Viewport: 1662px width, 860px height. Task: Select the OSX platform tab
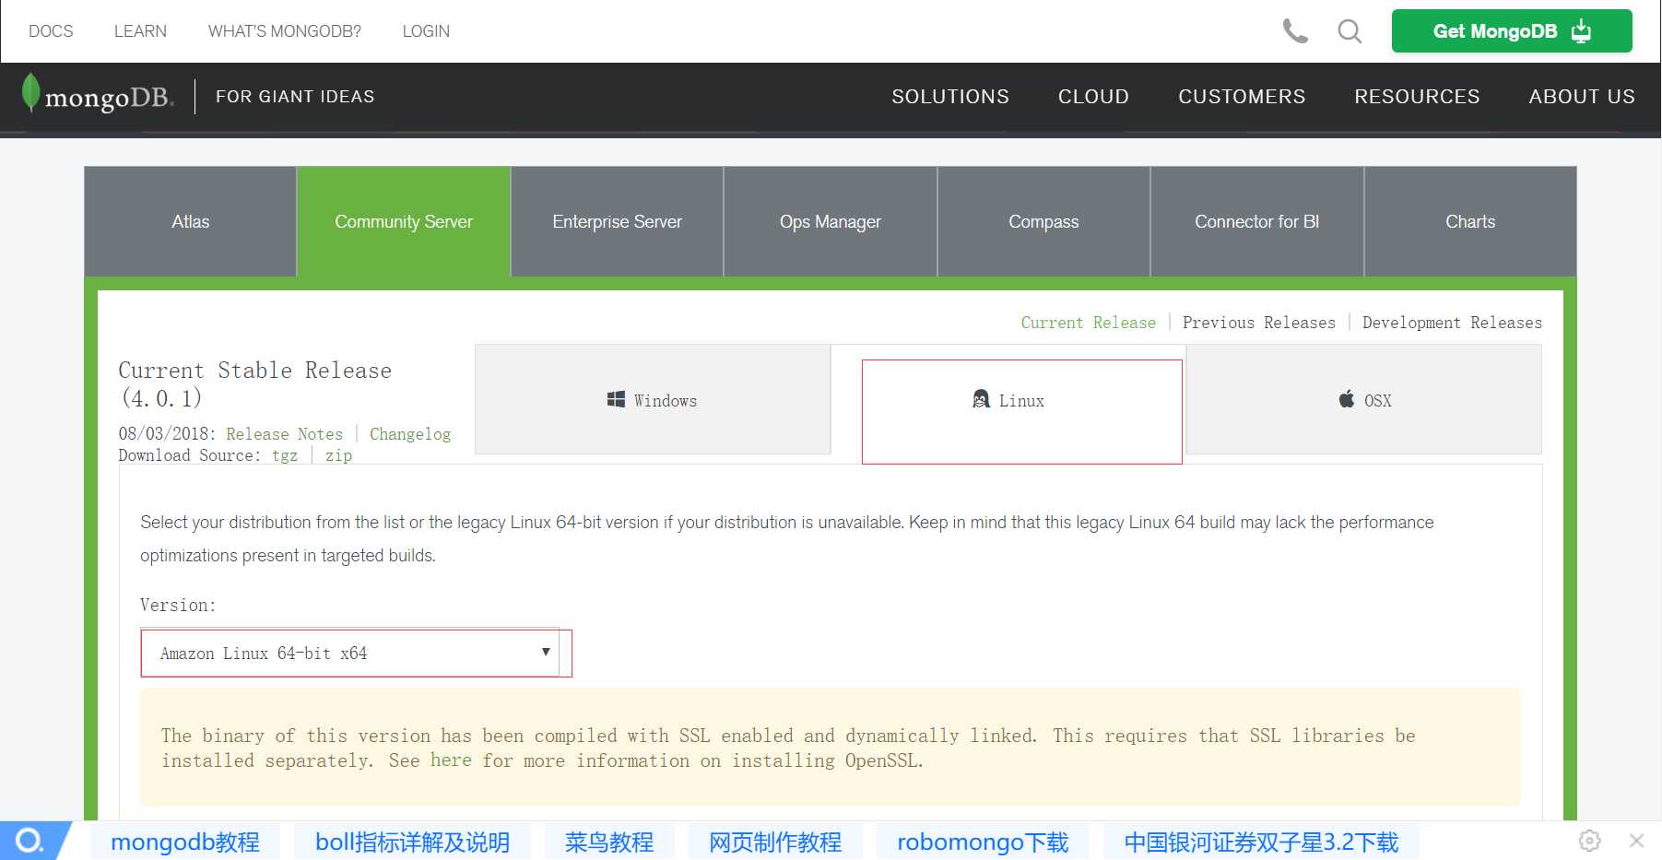click(1364, 399)
